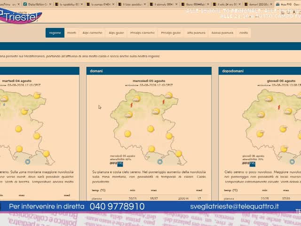This screenshot has width=301, height=226.
Task: Switch to the il fatto quotidiano tab
Action: point(132,4)
